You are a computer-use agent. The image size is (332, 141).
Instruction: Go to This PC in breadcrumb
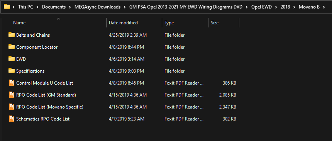tap(25, 7)
